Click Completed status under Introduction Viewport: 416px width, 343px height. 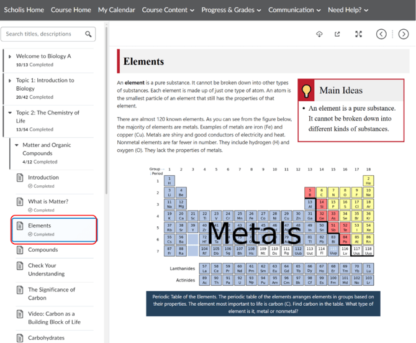click(x=41, y=186)
